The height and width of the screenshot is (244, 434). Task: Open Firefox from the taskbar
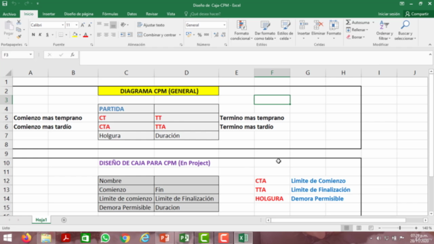[26, 238]
